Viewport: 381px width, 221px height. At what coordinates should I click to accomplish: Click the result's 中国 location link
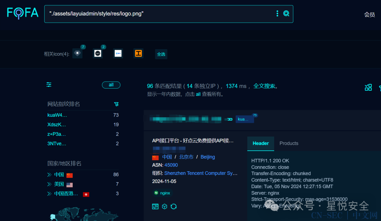tap(167, 157)
